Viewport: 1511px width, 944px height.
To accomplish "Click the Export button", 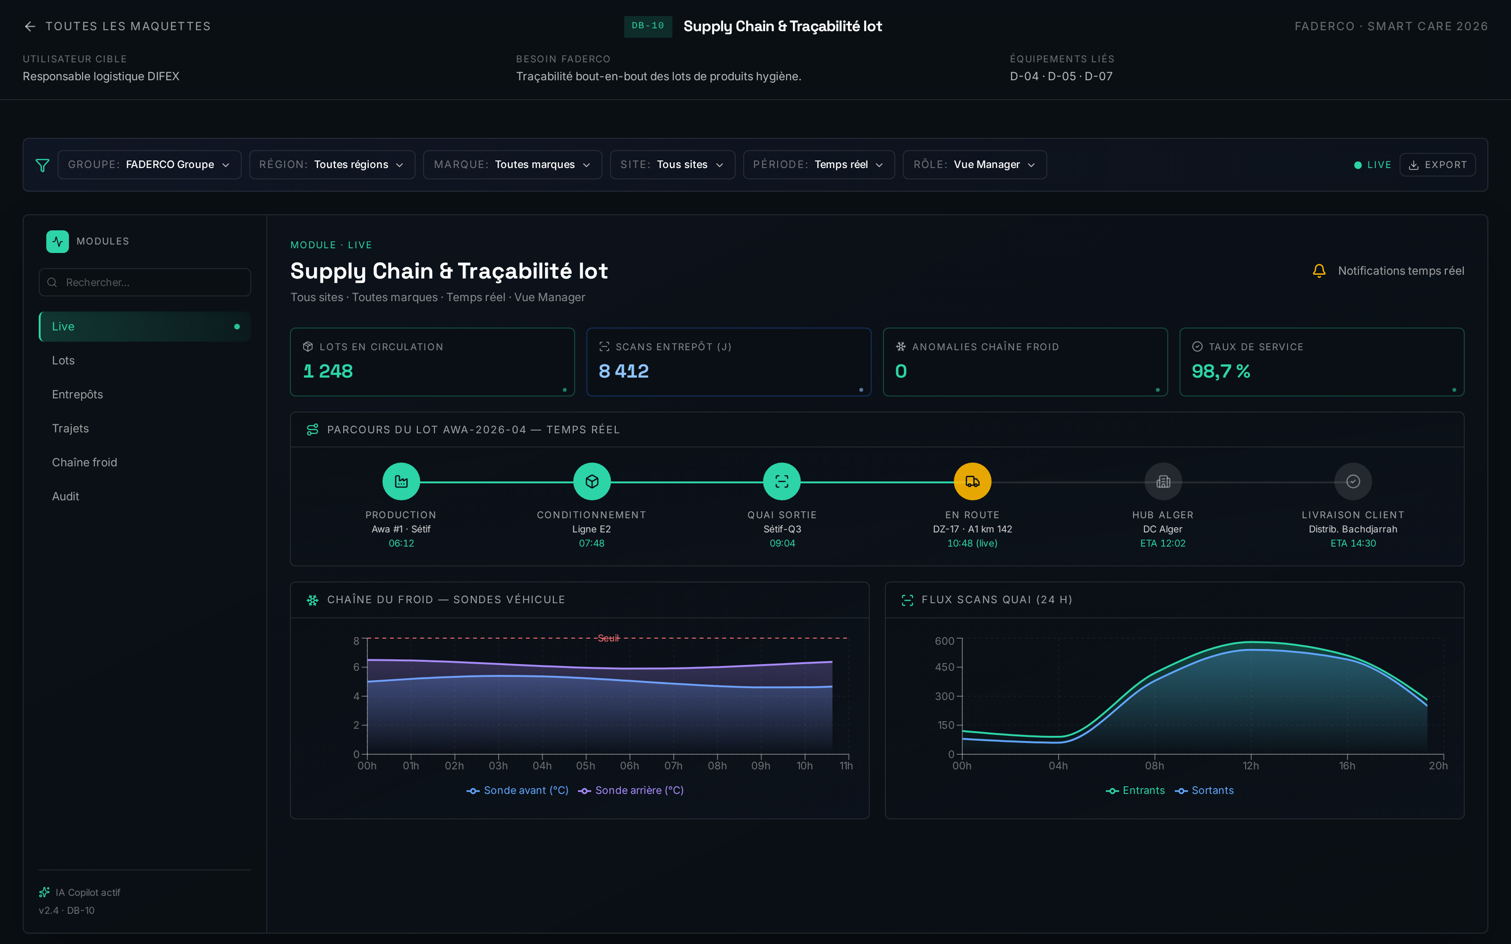I will click(x=1437, y=165).
